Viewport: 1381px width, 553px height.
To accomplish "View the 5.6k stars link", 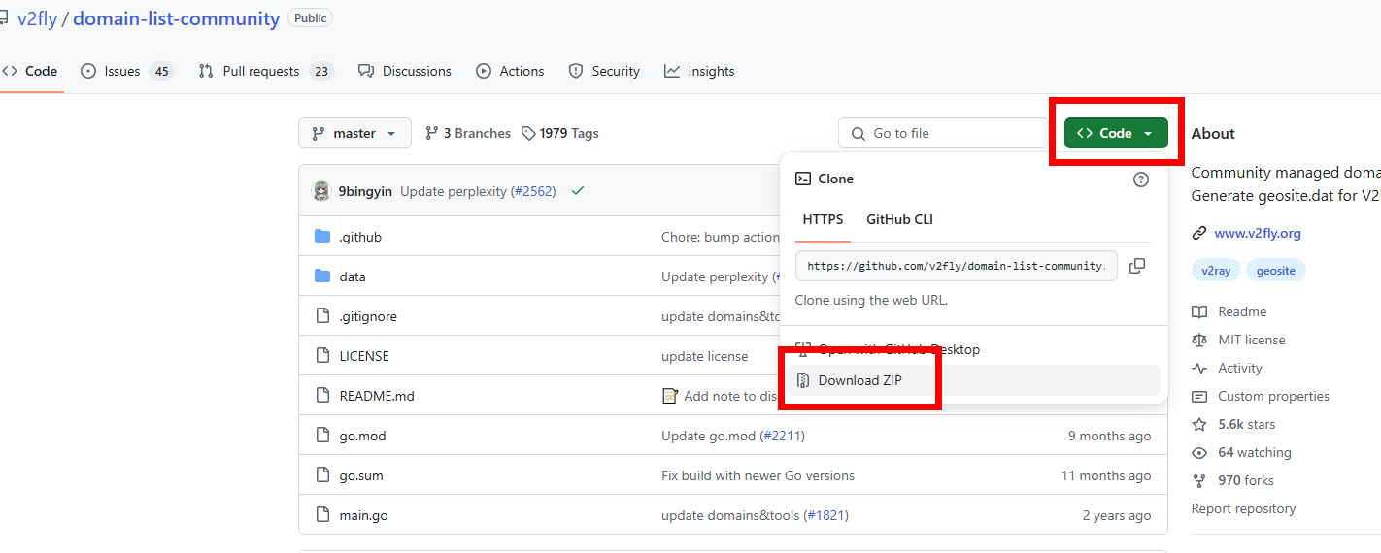I will click(x=1247, y=424).
